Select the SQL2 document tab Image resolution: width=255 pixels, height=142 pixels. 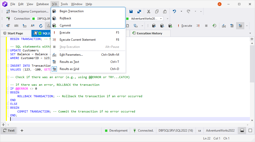click(41, 33)
